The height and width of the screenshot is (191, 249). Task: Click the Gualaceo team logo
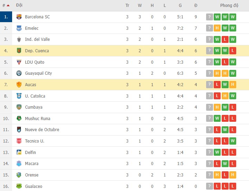click(x=19, y=187)
